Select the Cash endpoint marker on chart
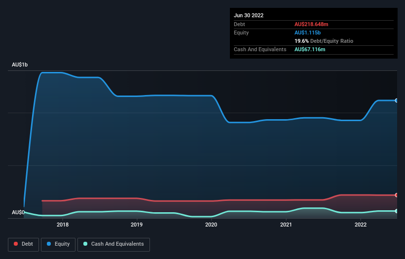The width and height of the screenshot is (405, 259). [x=397, y=211]
